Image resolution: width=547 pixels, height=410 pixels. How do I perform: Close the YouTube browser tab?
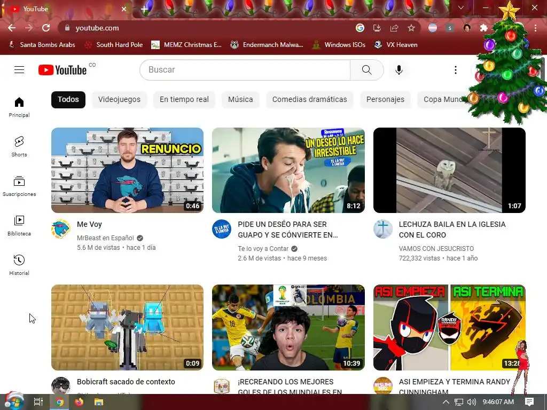coord(124,9)
